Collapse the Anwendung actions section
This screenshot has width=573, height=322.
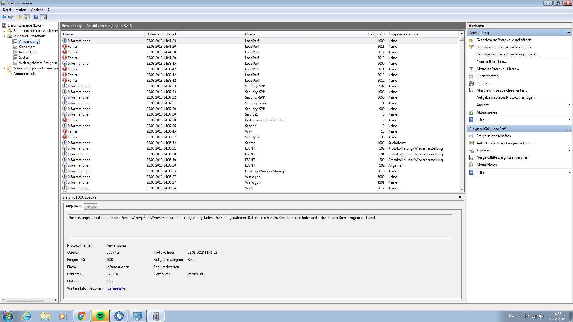click(x=569, y=33)
